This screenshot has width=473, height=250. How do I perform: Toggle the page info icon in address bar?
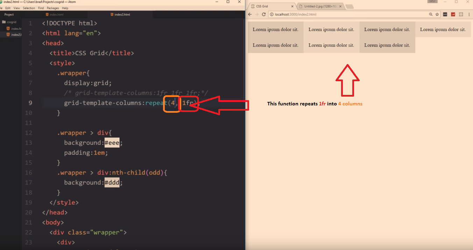click(x=271, y=14)
